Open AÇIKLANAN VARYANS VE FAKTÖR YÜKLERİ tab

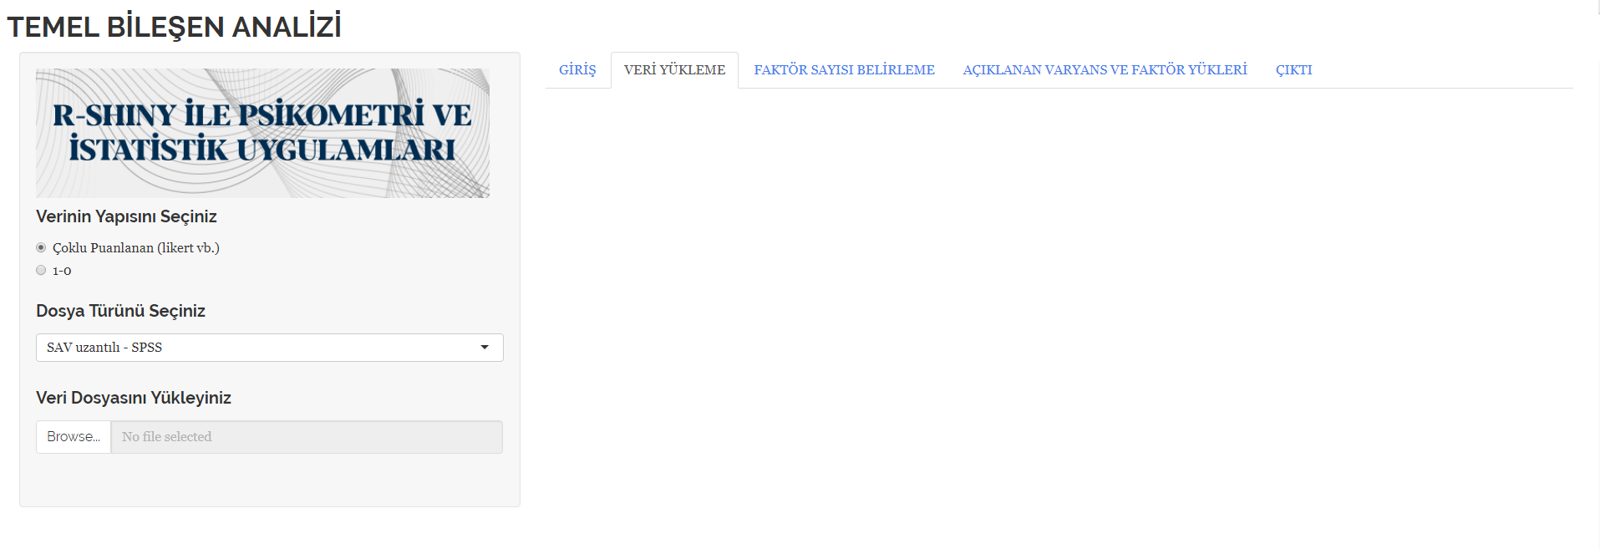1105,70
